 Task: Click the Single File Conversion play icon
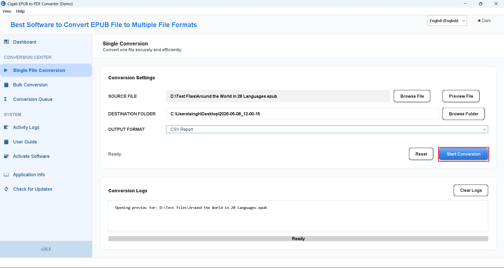(x=6, y=70)
